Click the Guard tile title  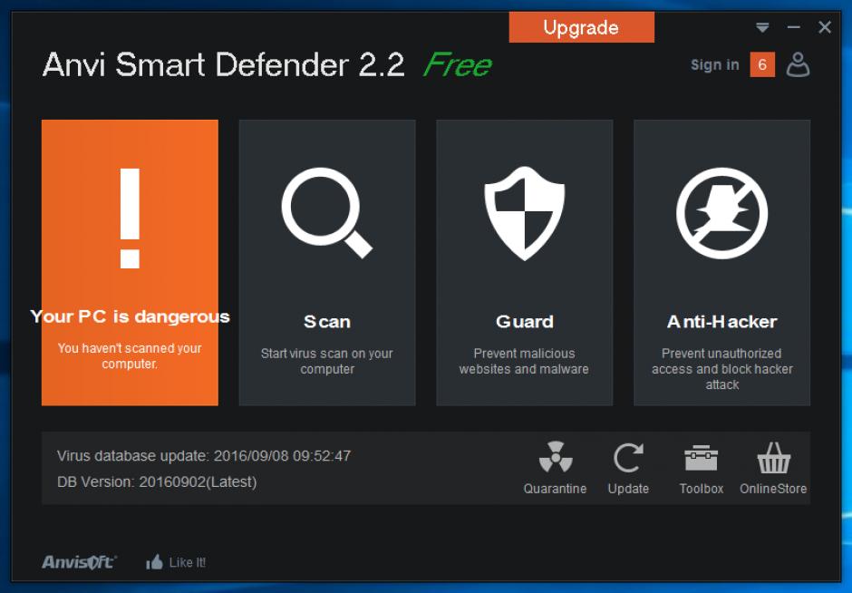pos(525,322)
